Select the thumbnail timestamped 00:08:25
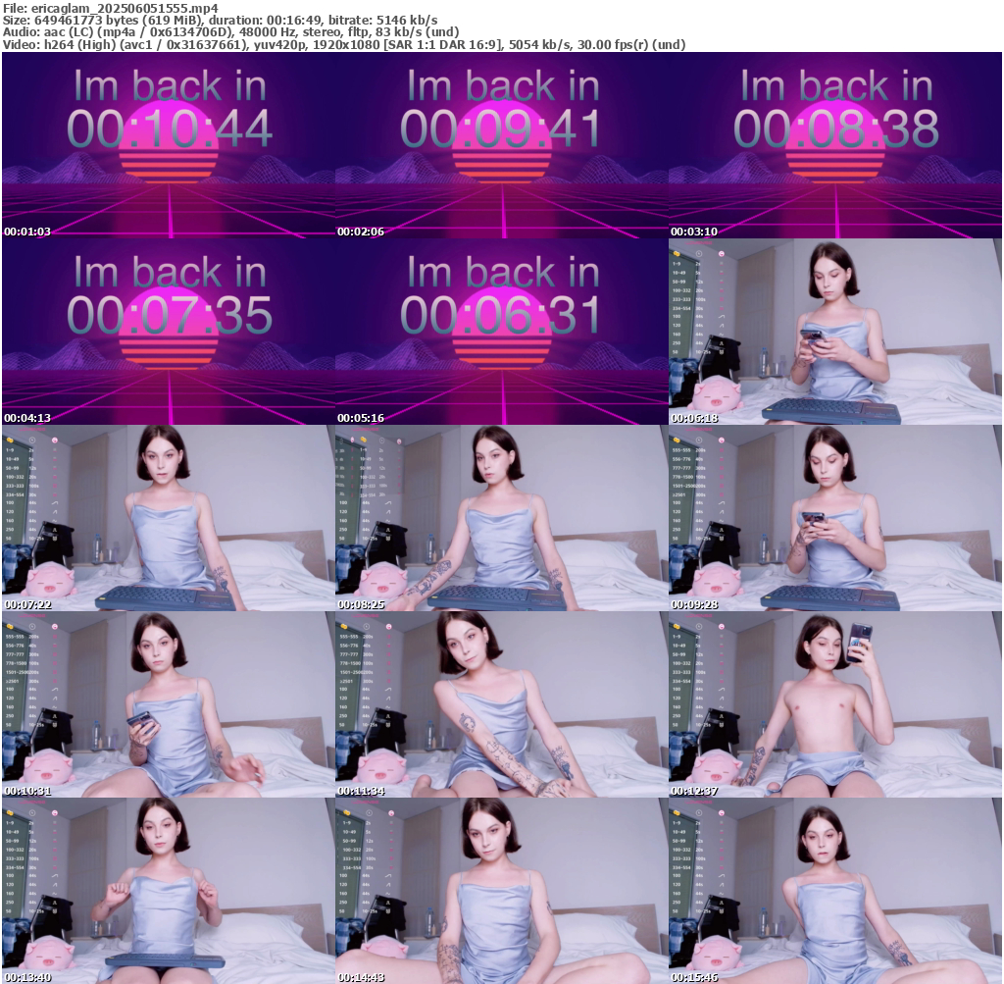This screenshot has width=1004, height=984. (x=502, y=518)
